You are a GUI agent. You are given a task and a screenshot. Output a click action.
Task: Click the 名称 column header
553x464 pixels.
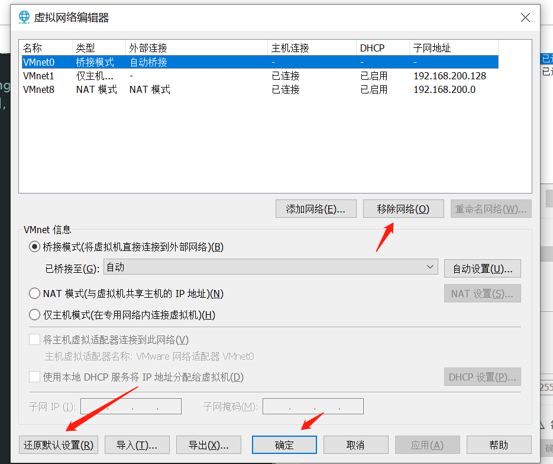[47, 47]
